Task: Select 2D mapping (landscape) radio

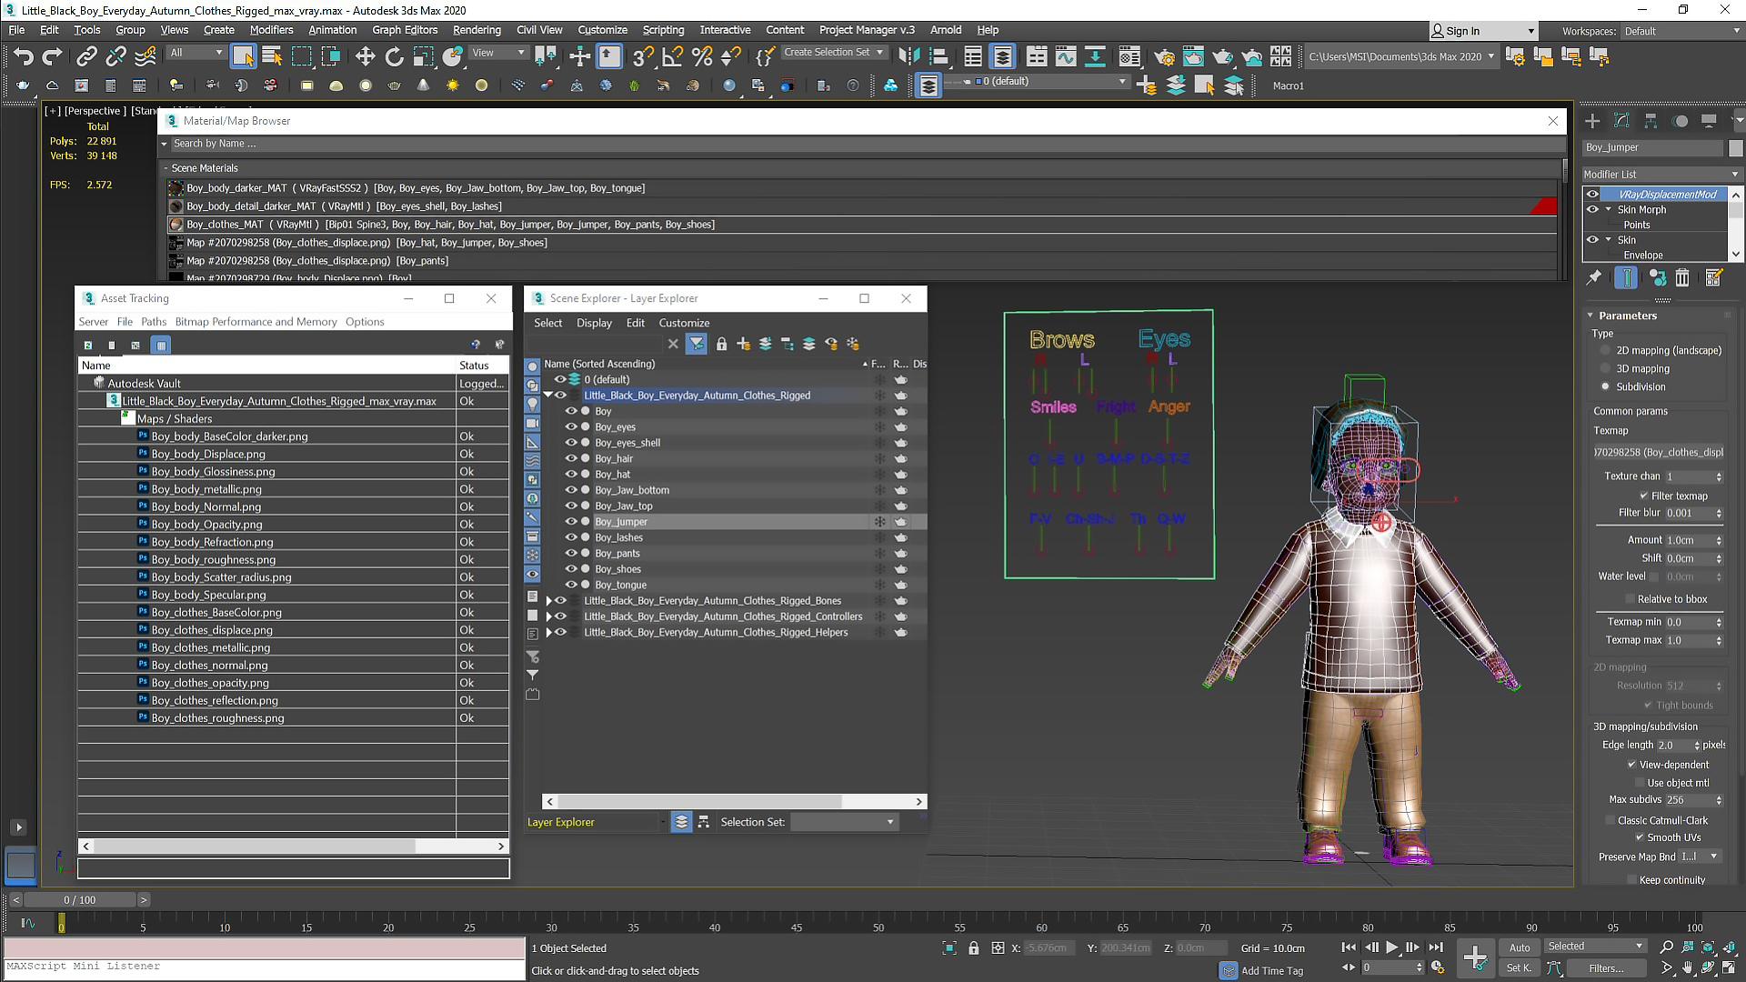Action: (1605, 350)
